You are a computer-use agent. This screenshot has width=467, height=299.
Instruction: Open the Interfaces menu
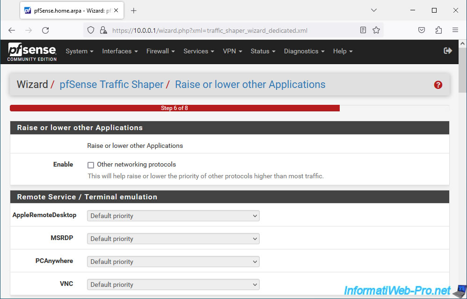[x=120, y=51]
